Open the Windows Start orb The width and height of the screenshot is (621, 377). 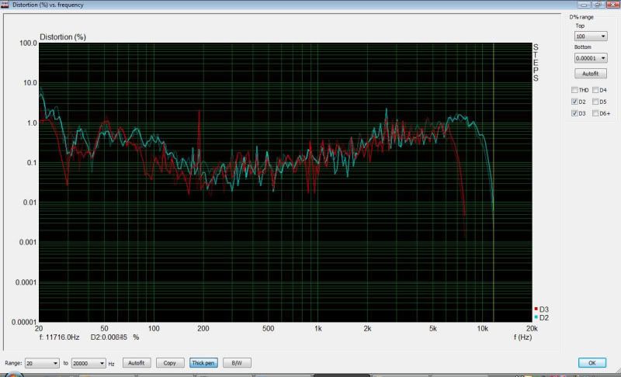14,375
